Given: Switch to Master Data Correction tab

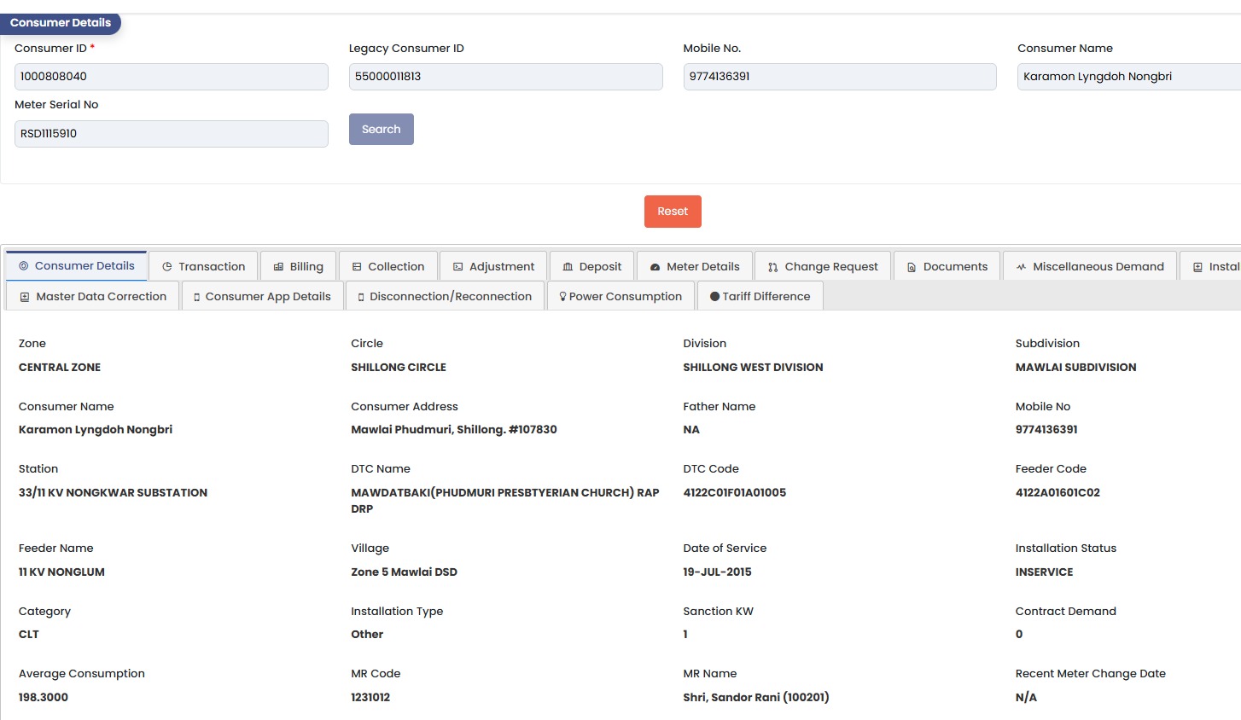Looking at the screenshot, I should 93,296.
